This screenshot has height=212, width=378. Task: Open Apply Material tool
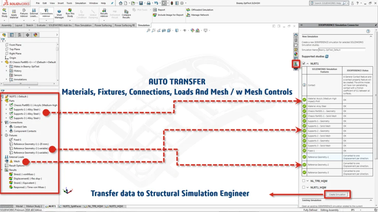point(14,14)
